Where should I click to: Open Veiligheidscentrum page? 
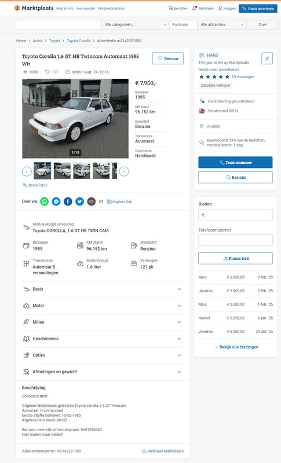[x=111, y=9]
